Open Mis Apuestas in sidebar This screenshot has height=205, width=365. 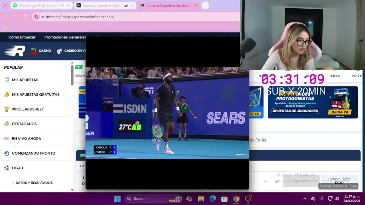pos(25,80)
